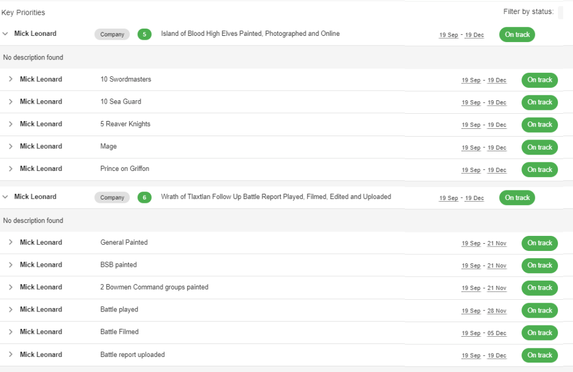The height and width of the screenshot is (372, 573).
Task: Click On track status for 5 Reaver Knights
Action: [539, 124]
